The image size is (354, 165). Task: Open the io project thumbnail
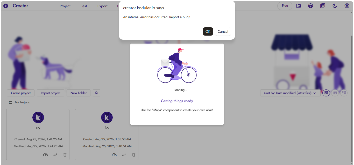pos(107,118)
